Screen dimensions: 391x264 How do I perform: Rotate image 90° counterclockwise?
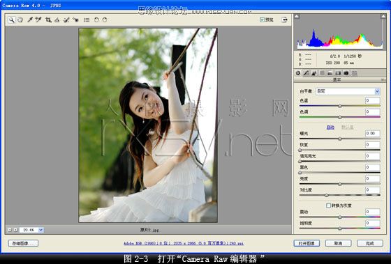pos(96,20)
